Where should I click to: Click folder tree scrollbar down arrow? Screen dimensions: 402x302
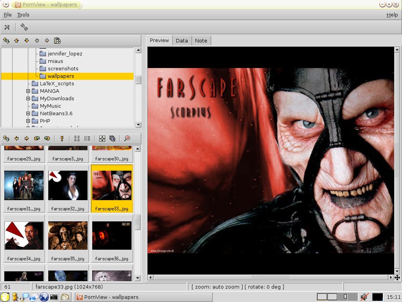click(138, 125)
